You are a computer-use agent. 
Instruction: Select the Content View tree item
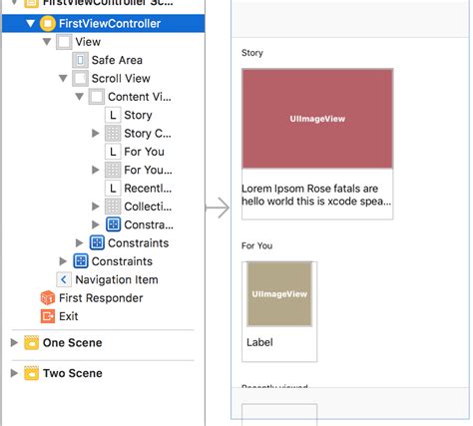pos(130,97)
